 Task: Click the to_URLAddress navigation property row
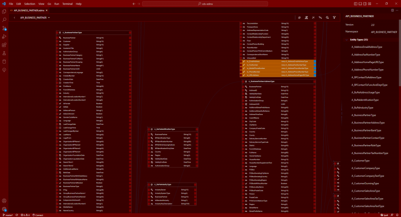pos(278,75)
